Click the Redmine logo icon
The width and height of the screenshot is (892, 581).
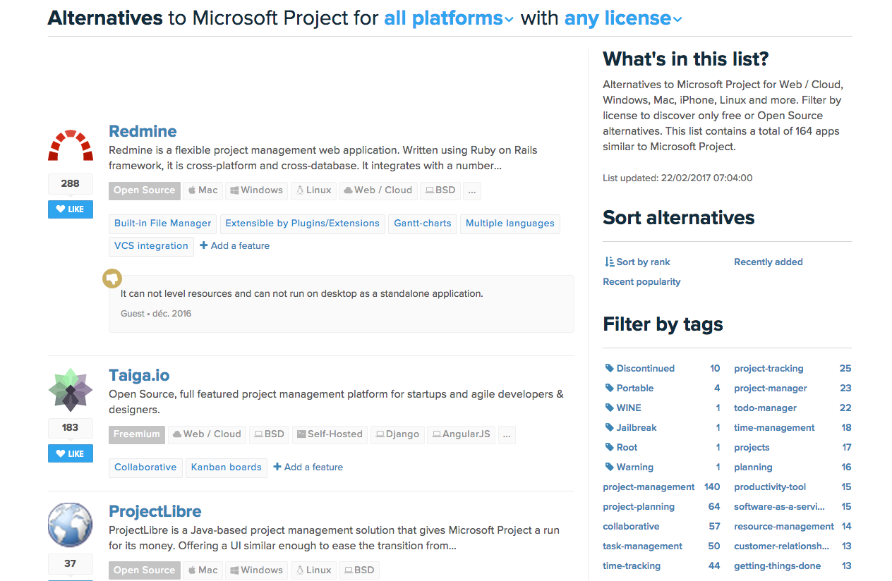(71, 146)
